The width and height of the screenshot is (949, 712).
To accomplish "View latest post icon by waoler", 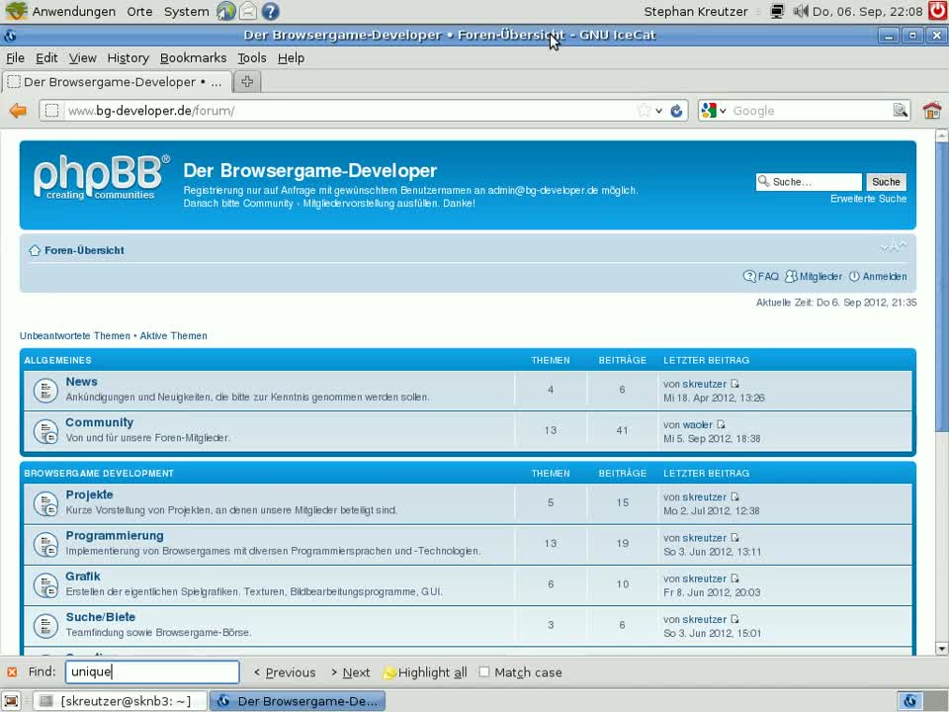I will [721, 424].
